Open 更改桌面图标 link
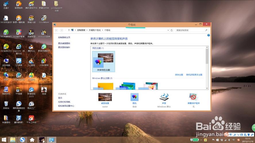Screen dimensions: 255x143 [64, 43]
